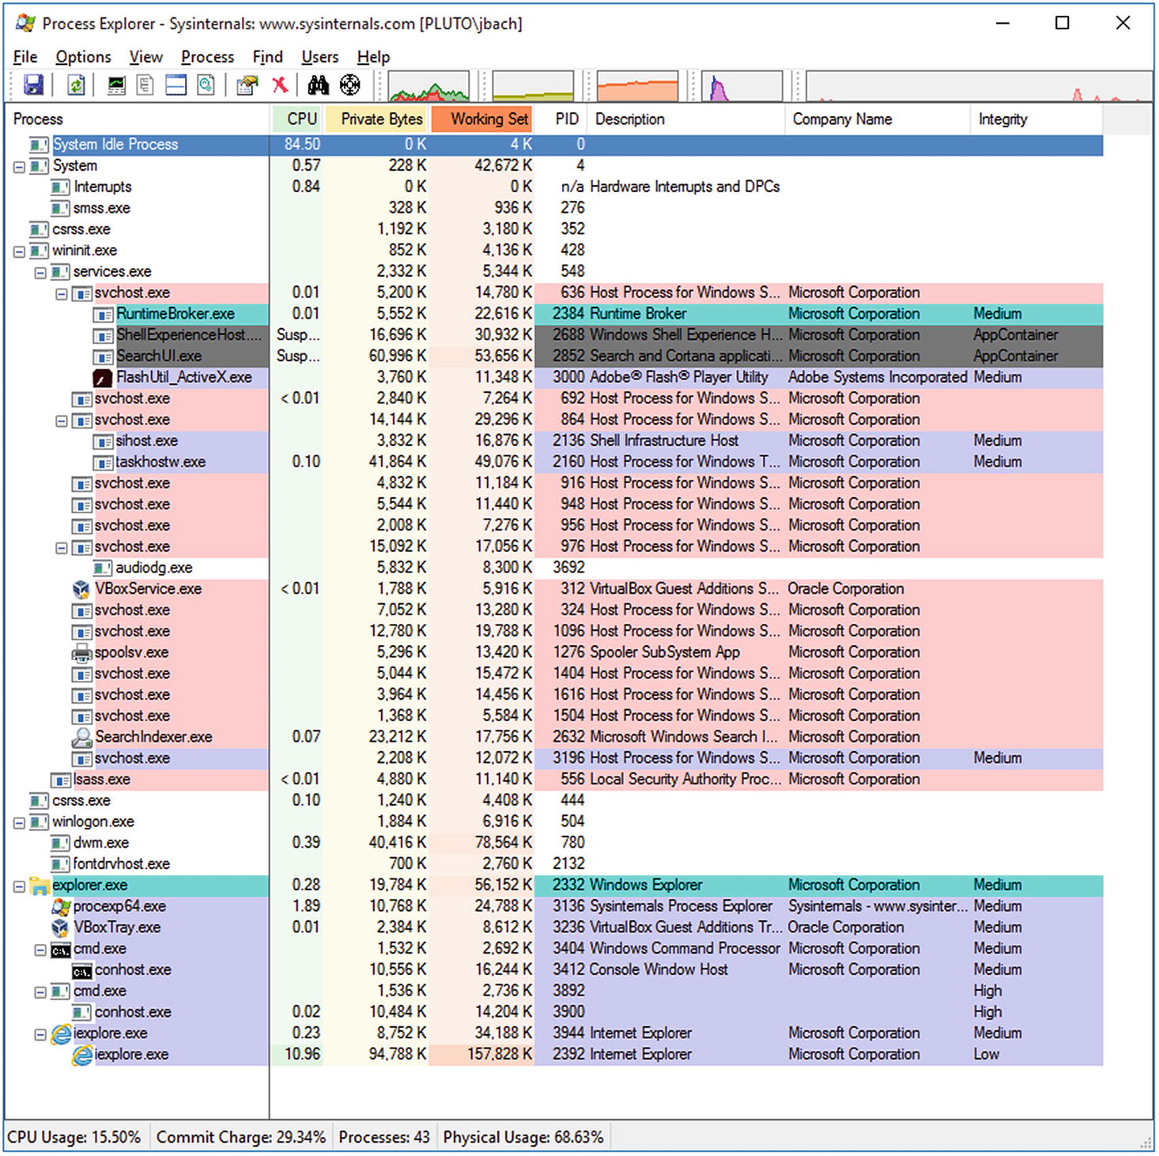The width and height of the screenshot is (1159, 1156).
Task: Collapse svchost.exe PID 636 node
Action: click(61, 294)
